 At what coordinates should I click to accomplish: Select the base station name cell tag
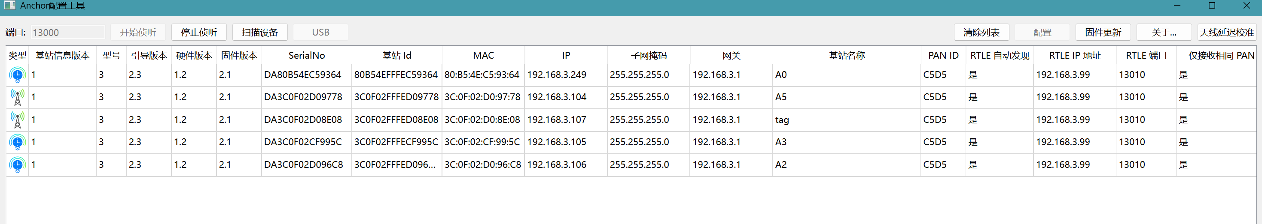point(782,119)
